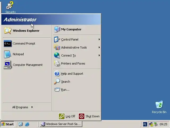The height and width of the screenshot is (128, 170).
Task: Click the Help and Support question mark icon
Action: pyautogui.click(x=57, y=74)
